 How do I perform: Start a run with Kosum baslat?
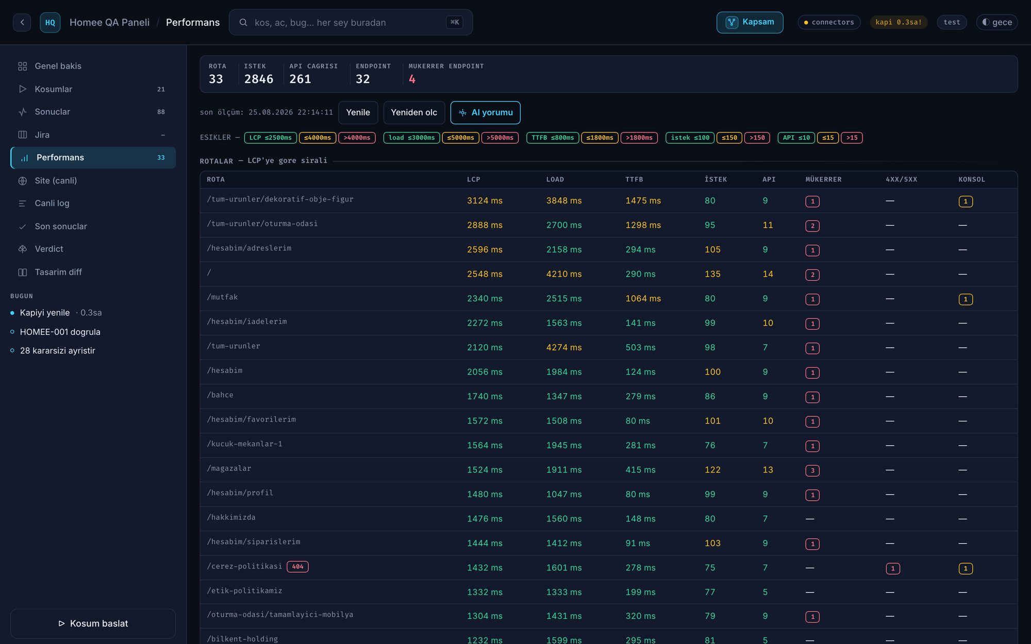click(93, 623)
